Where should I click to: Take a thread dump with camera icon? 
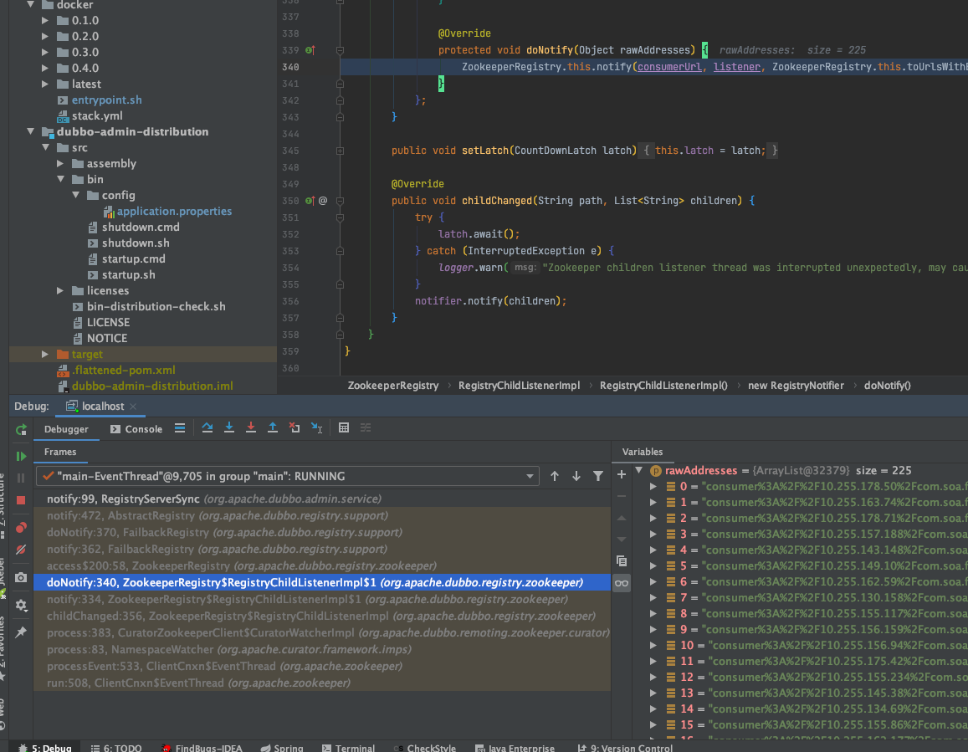(20, 577)
